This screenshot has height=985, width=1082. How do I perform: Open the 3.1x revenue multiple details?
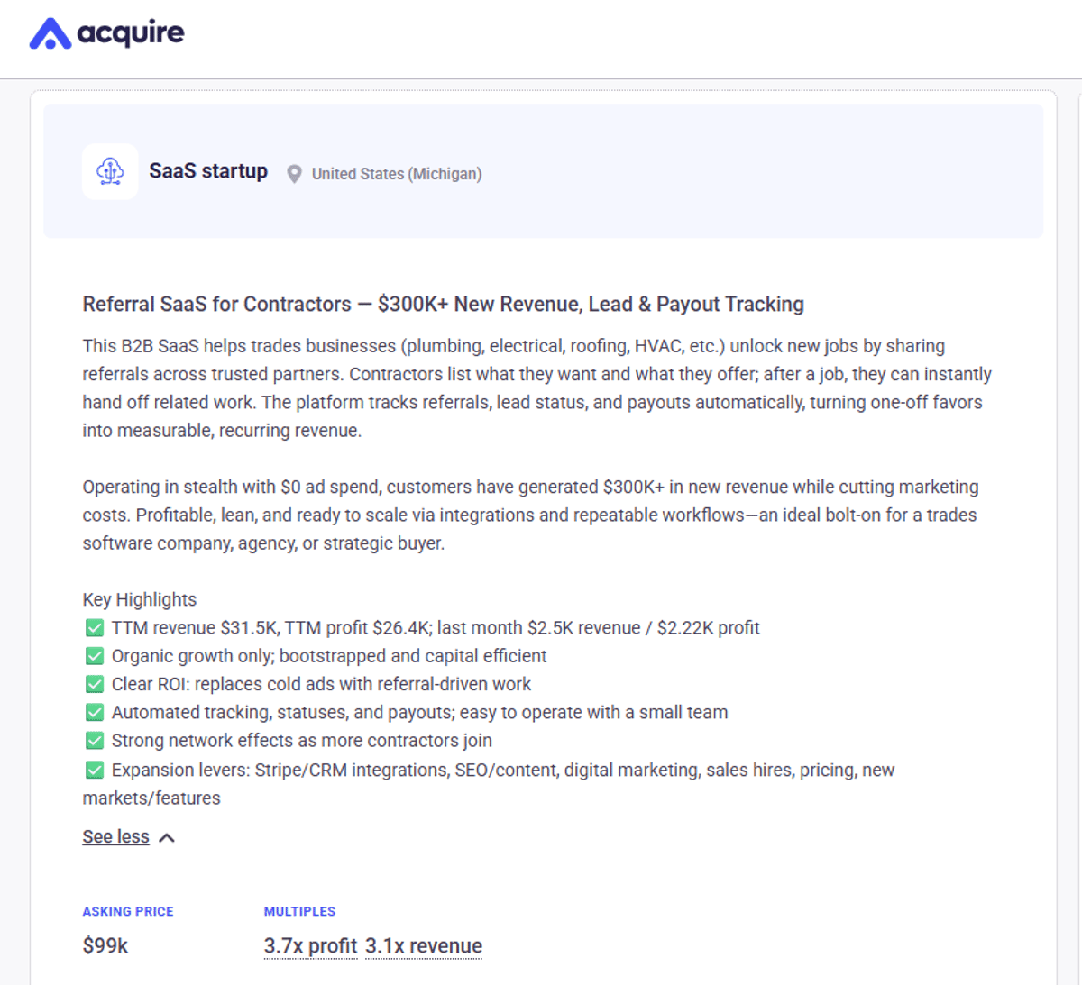coord(423,945)
